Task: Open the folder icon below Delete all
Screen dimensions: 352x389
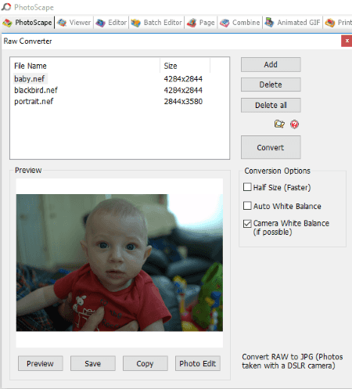Action: [279, 124]
